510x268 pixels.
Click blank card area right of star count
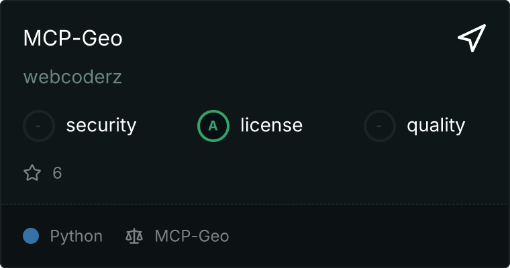(268, 174)
